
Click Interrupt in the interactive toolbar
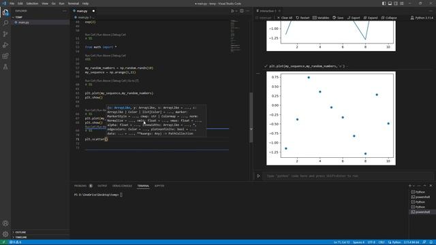[x=264, y=18]
